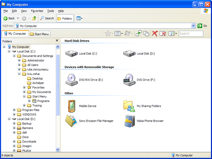
Task: Open the Tools menu
Action: (51, 11)
